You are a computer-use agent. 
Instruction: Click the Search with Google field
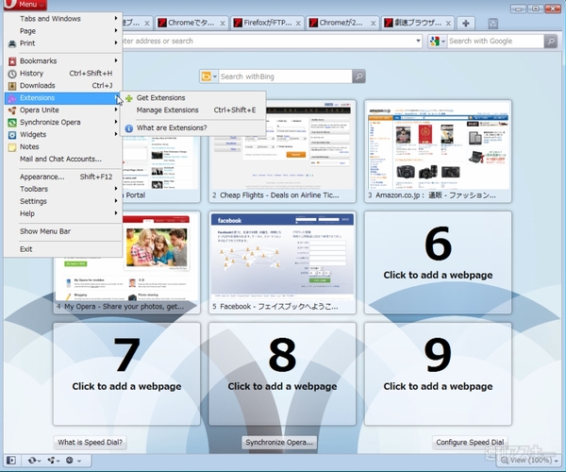point(495,42)
